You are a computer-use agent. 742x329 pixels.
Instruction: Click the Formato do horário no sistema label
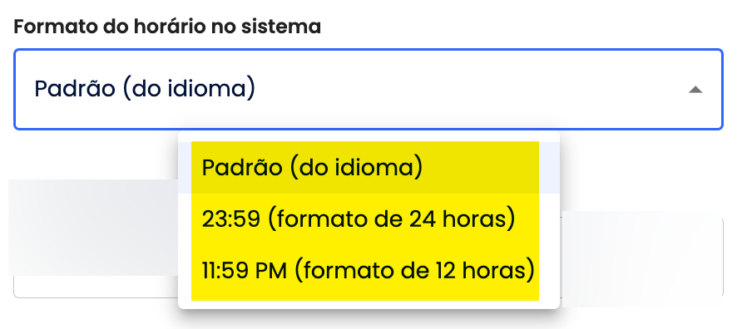[167, 27]
